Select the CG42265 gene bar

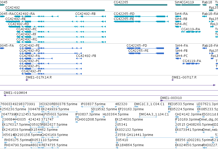[x=140, y=5]
